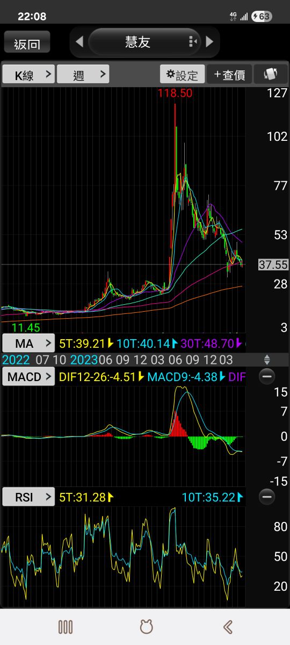
Task: Tap Android home navigation icon
Action: (x=146, y=627)
